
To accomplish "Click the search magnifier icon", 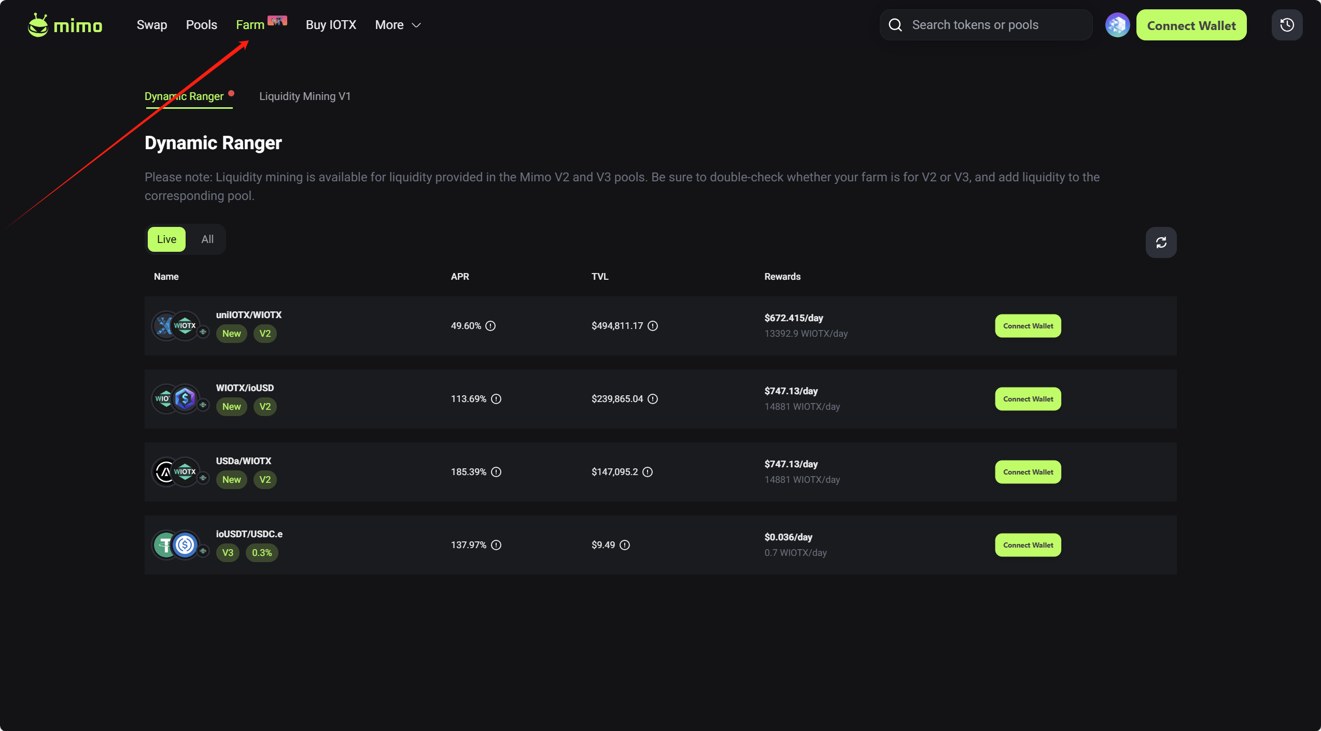I will (895, 25).
